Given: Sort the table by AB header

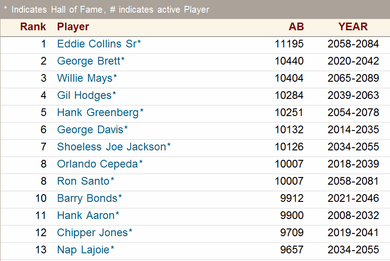Looking at the screenshot, I should coord(296,27).
